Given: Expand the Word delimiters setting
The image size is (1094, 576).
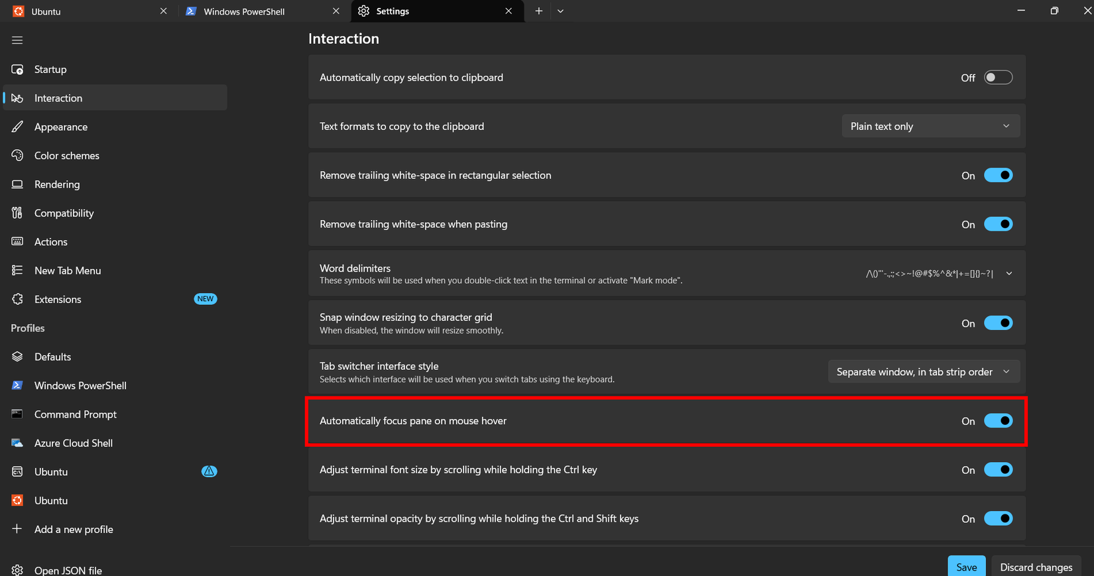Looking at the screenshot, I should tap(1008, 273).
